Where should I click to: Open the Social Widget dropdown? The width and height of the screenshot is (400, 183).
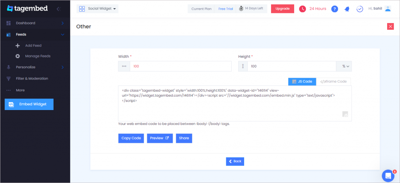pyautogui.click(x=97, y=9)
